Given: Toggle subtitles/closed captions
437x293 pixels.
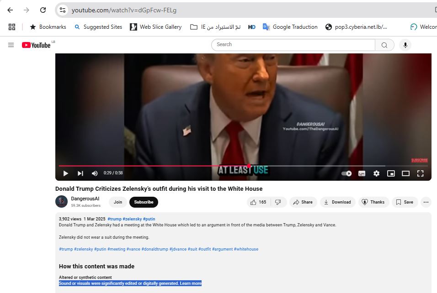Looking at the screenshot, I should point(362,173).
